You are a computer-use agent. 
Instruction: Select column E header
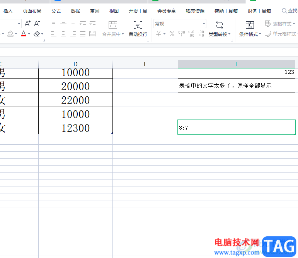[145, 64]
